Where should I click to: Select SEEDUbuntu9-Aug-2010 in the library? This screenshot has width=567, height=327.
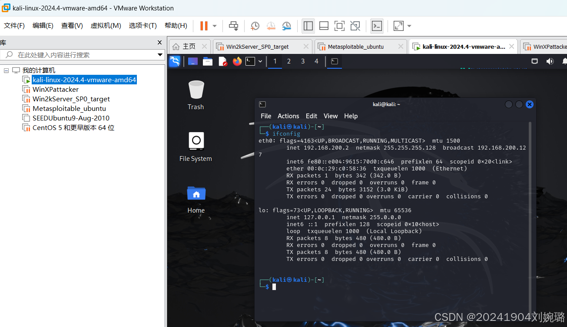[x=71, y=118]
